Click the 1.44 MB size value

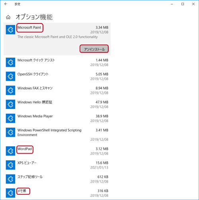point(102,60)
